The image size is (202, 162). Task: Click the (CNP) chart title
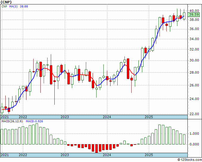pos(6,2)
